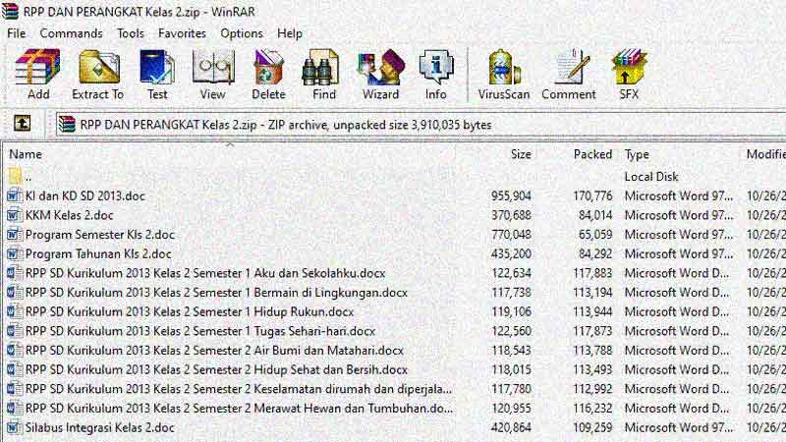Click packed value 113,194
Screen dimensions: 786x442
coord(592,293)
